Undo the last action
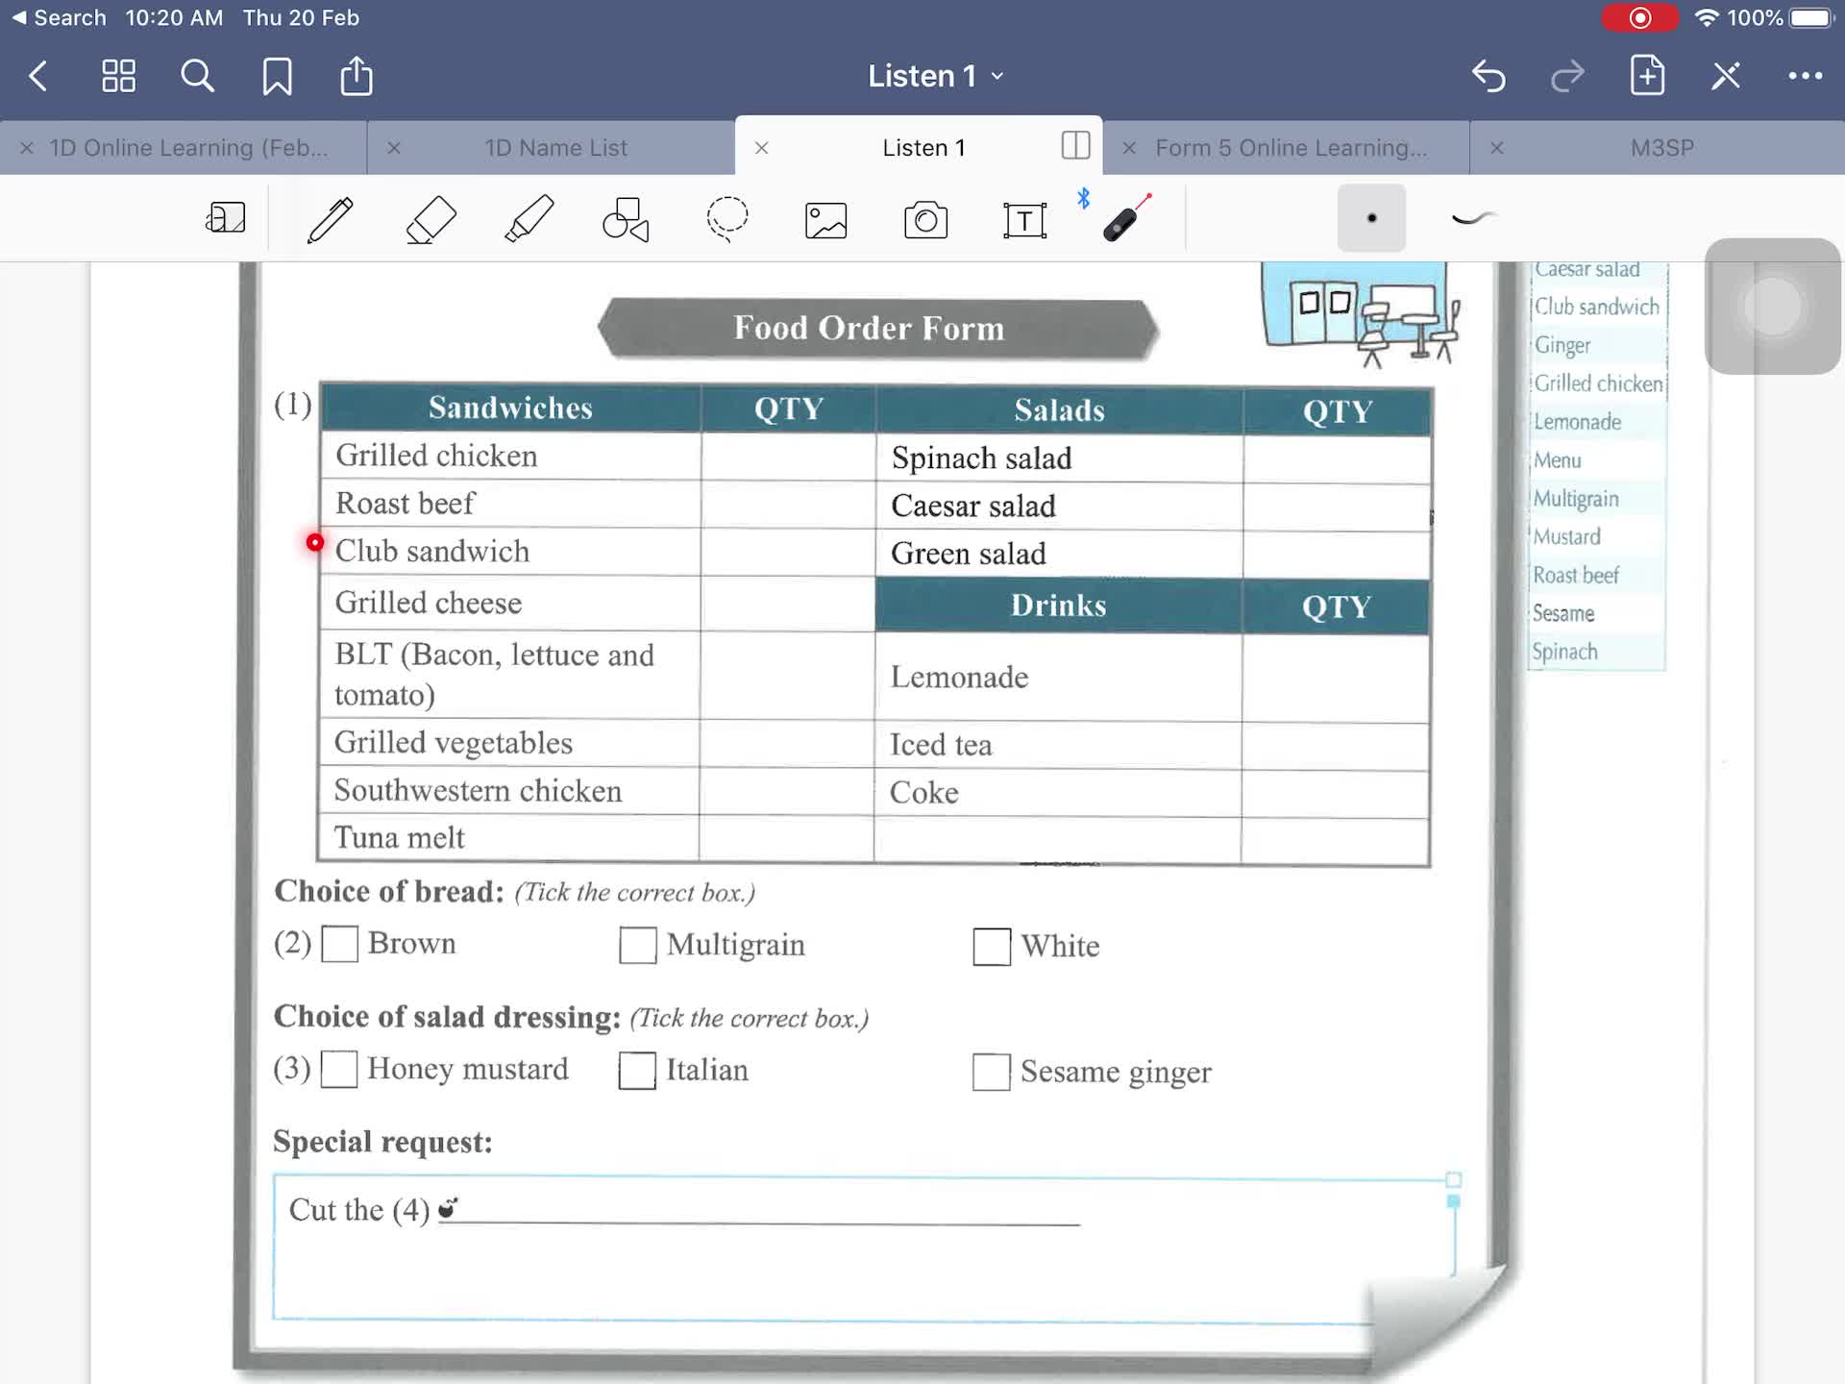 coord(1488,76)
